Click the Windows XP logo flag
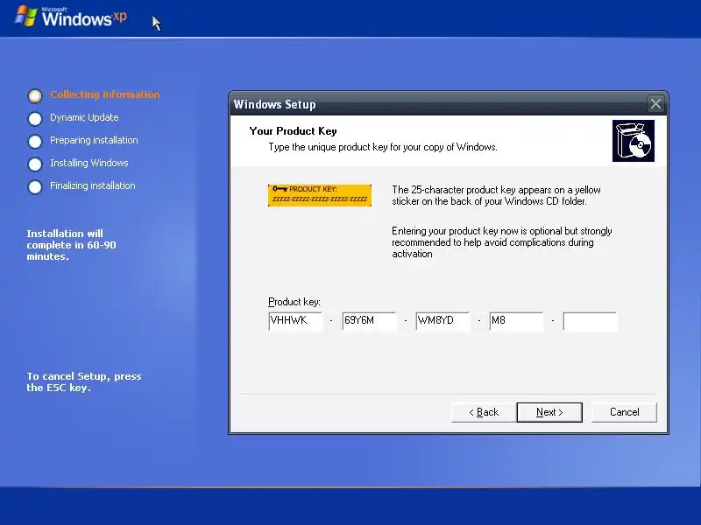This screenshot has width=701, height=525. (25, 17)
